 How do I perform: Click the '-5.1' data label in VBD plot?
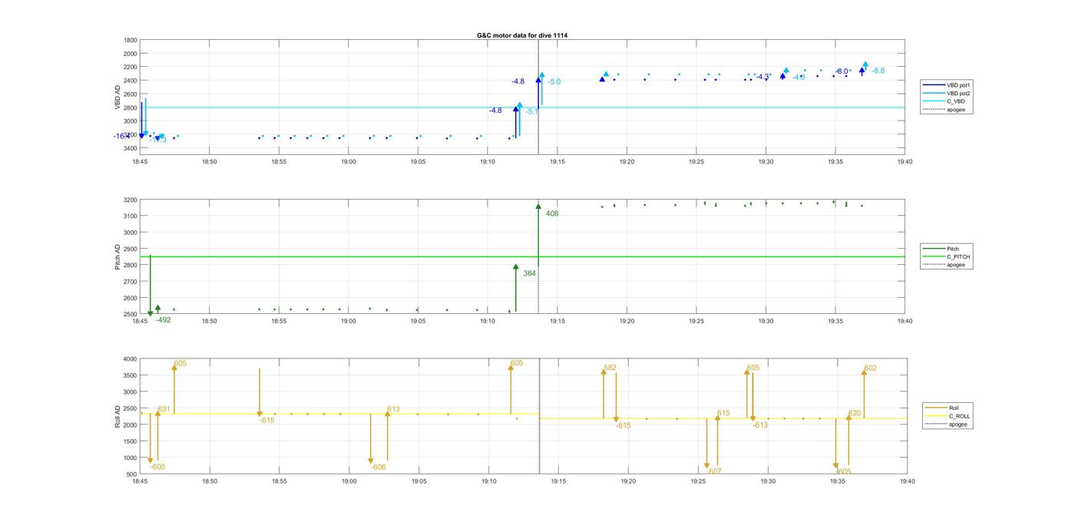(x=531, y=111)
